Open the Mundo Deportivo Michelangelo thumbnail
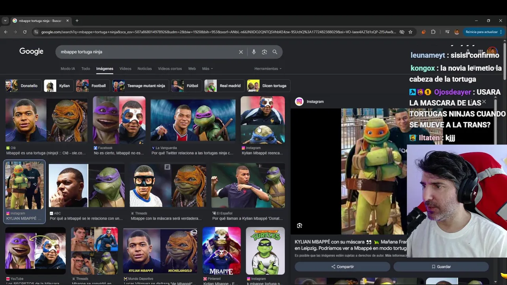This screenshot has height=285, width=507. coord(160,251)
